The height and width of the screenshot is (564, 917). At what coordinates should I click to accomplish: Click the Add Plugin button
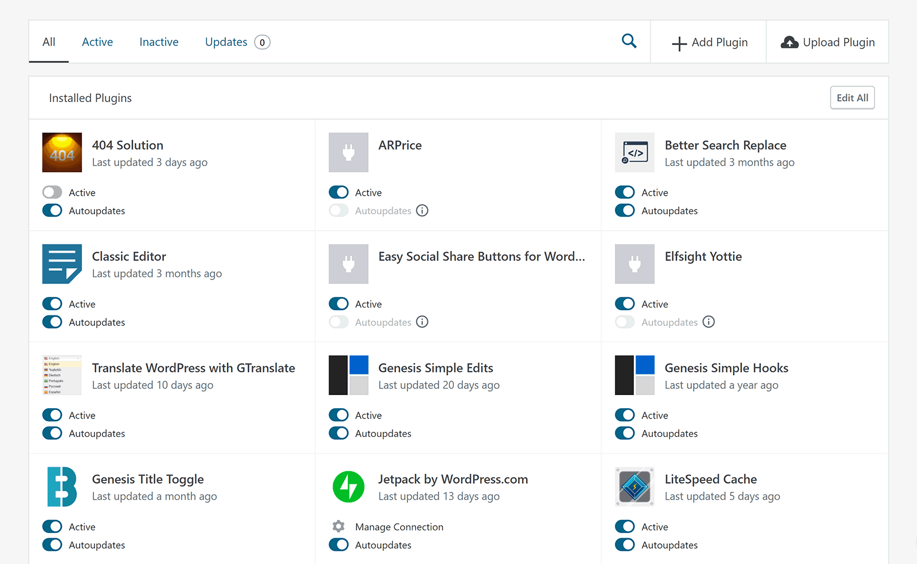tap(709, 42)
